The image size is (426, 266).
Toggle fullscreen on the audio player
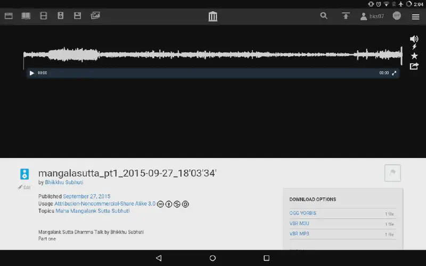click(394, 73)
